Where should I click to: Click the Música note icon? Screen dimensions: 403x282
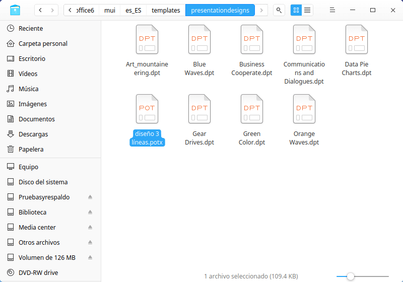point(11,89)
